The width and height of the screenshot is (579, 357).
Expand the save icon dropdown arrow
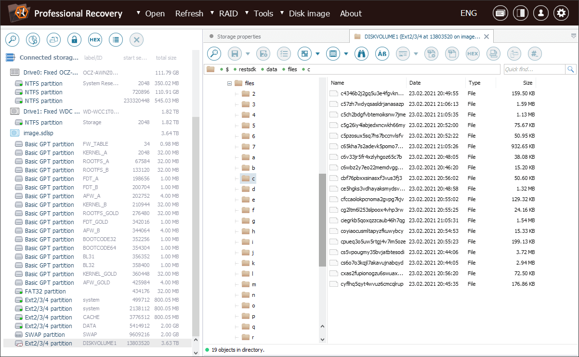[248, 53]
